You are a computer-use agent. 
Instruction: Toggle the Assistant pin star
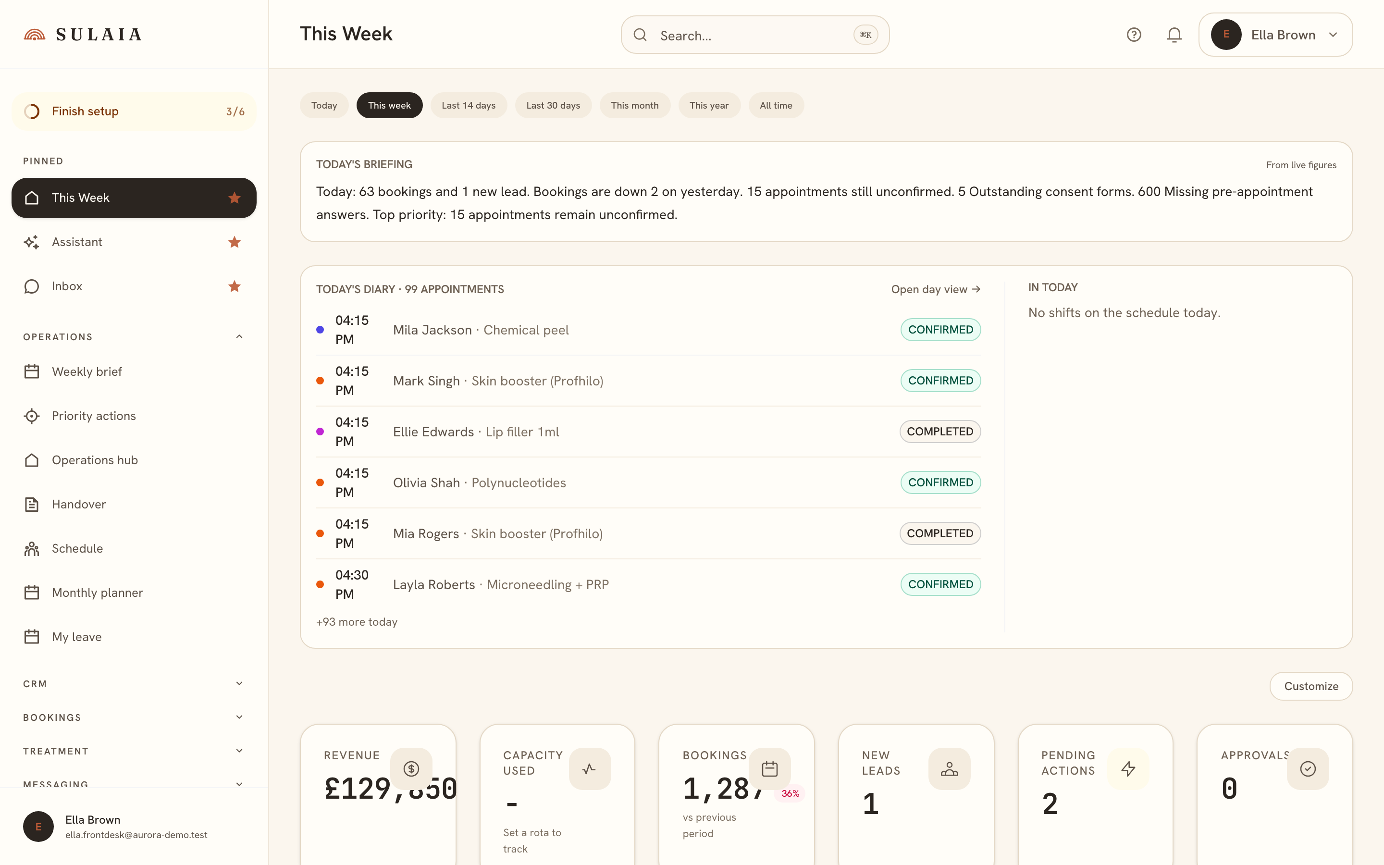235,242
